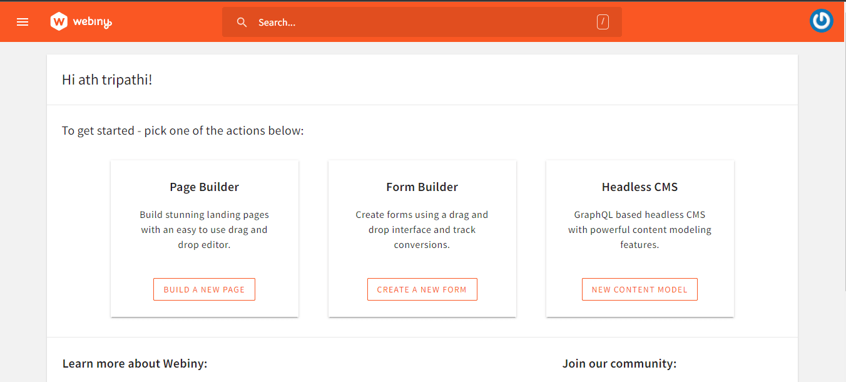Click the Webiny hexagon logo
The image size is (846, 382).
59,22
